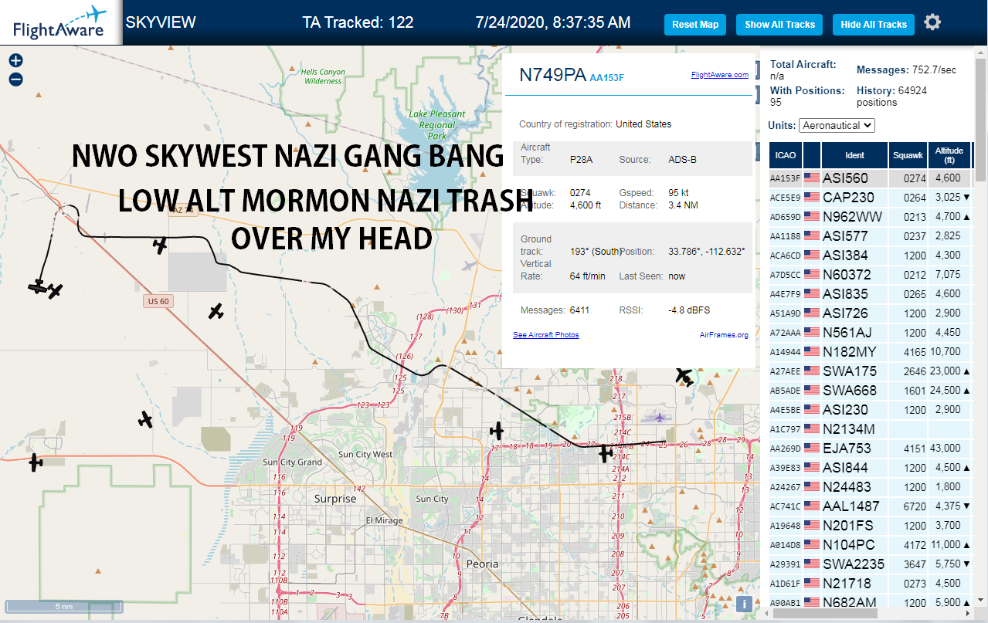
Task: Select the ASI844 row
Action: point(871,468)
